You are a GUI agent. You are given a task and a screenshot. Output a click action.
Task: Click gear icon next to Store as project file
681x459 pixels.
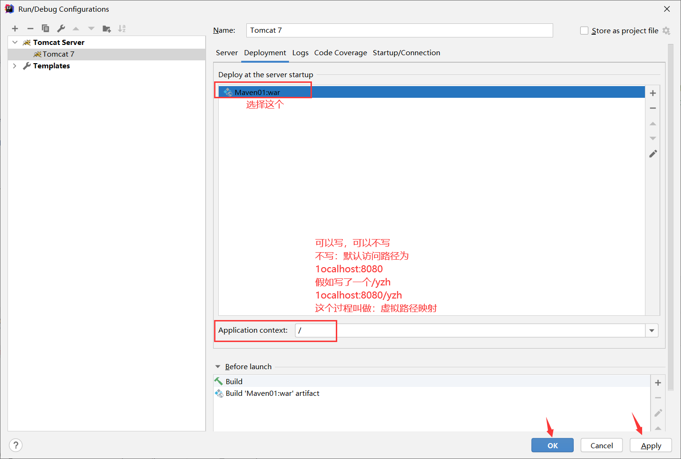pyautogui.click(x=666, y=31)
